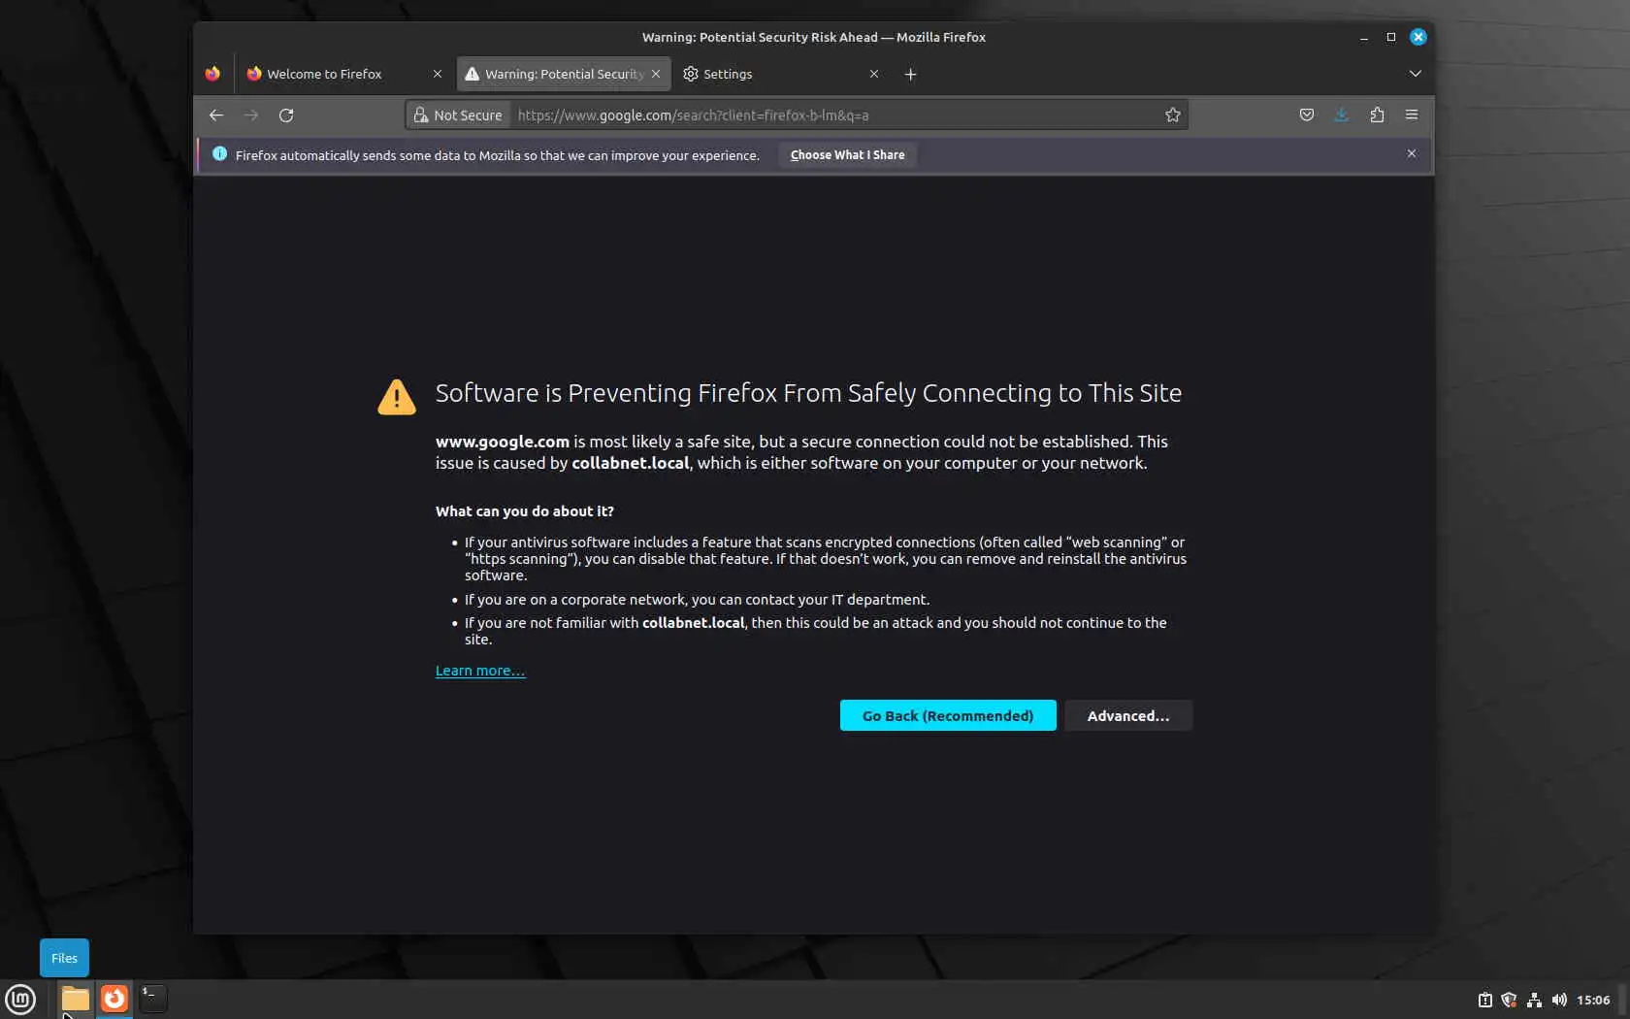Click the forward navigation arrow
Image resolution: width=1630 pixels, height=1019 pixels.
[x=251, y=115]
